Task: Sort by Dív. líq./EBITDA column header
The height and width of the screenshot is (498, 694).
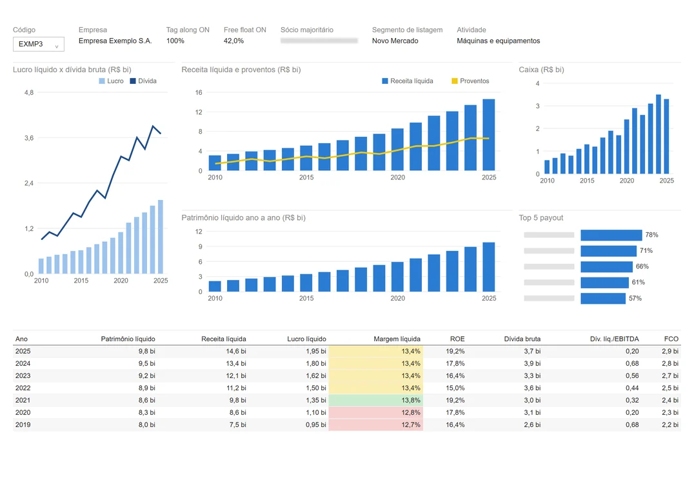Action: coord(614,339)
